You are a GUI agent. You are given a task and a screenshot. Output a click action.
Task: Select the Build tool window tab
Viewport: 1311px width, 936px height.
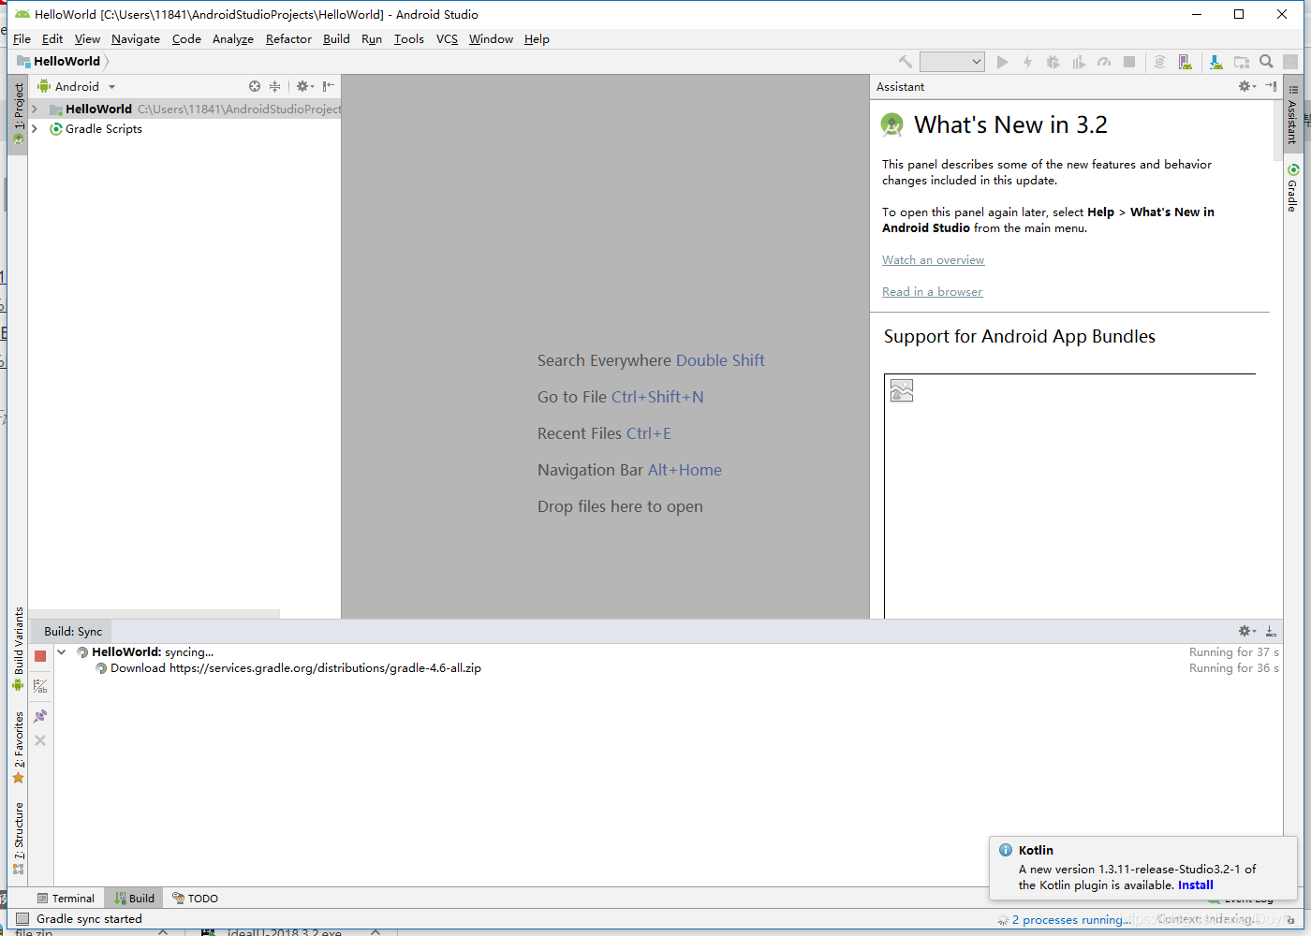click(134, 899)
